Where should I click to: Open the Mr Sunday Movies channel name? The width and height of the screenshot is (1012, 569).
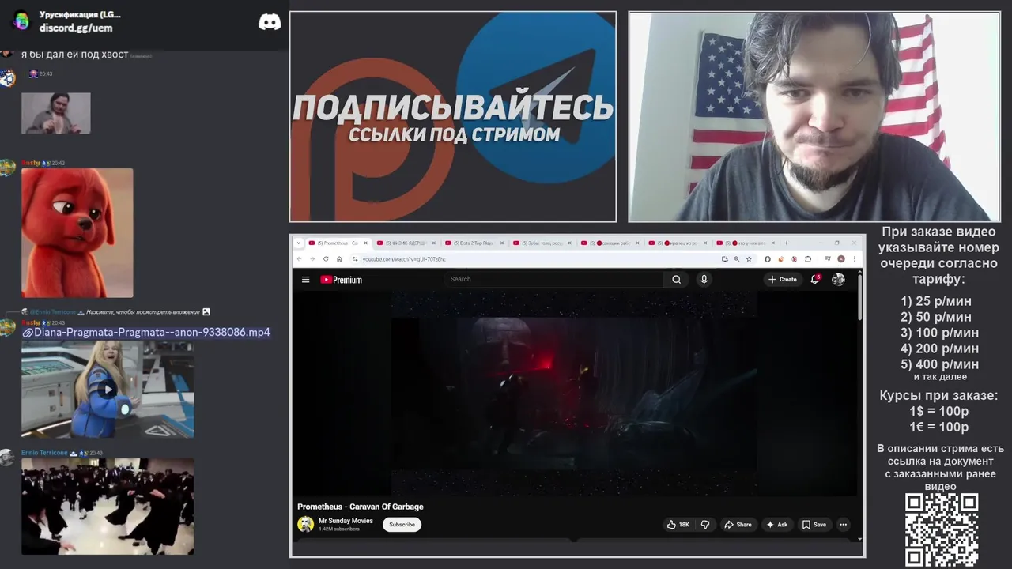(346, 521)
